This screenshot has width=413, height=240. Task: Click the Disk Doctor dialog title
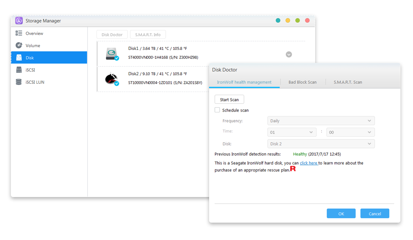[225, 70]
